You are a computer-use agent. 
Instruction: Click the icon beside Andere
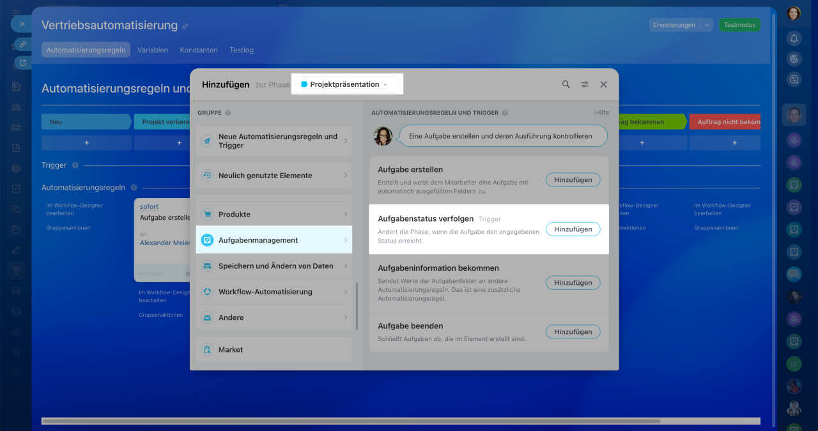click(207, 317)
